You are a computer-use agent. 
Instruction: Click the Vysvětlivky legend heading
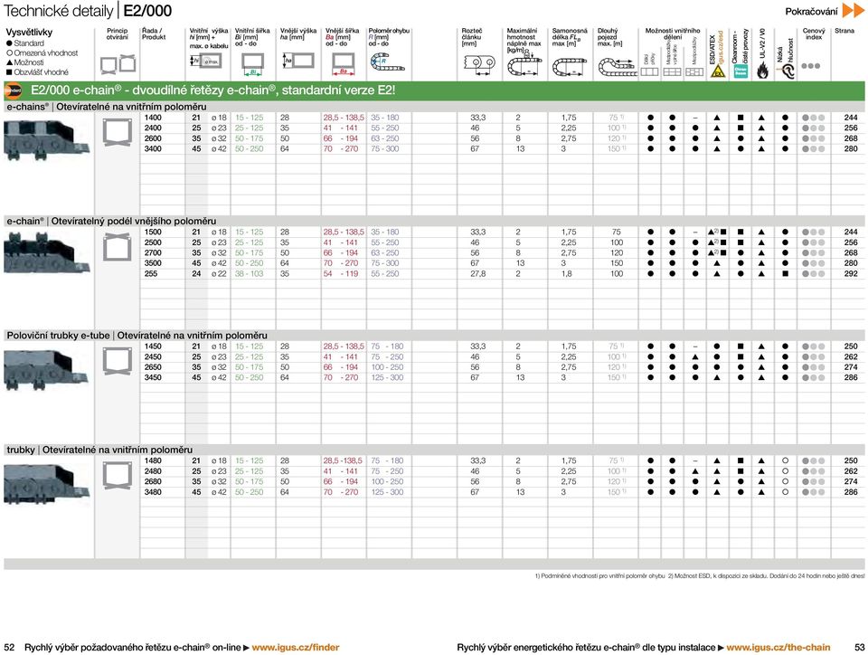pyautogui.click(x=29, y=32)
